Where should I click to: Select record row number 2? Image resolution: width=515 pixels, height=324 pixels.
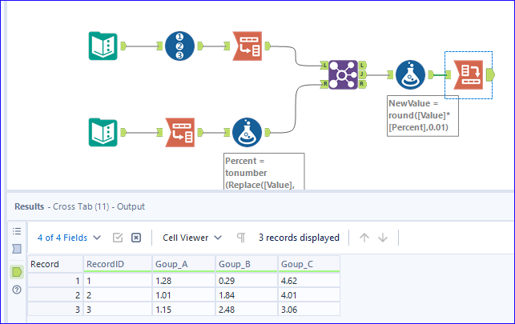pyautogui.click(x=55, y=295)
